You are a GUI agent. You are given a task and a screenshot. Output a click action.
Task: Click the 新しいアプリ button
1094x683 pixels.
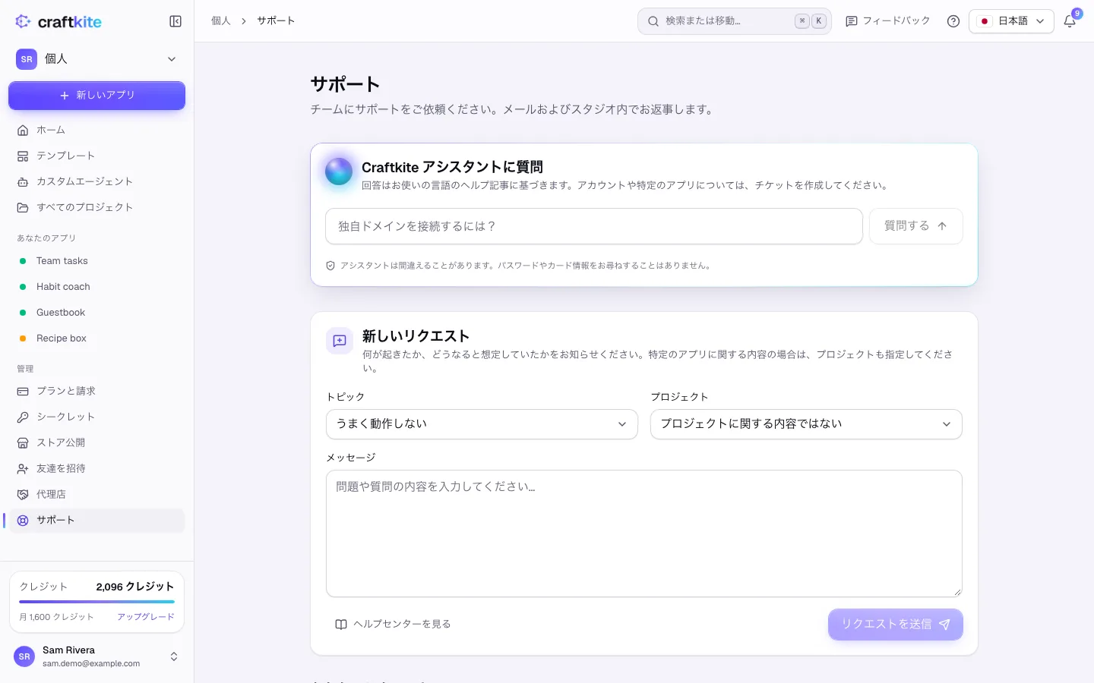coord(96,96)
